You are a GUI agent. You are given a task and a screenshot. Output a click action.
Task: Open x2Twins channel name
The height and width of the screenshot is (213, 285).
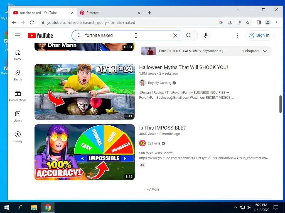[154, 143]
